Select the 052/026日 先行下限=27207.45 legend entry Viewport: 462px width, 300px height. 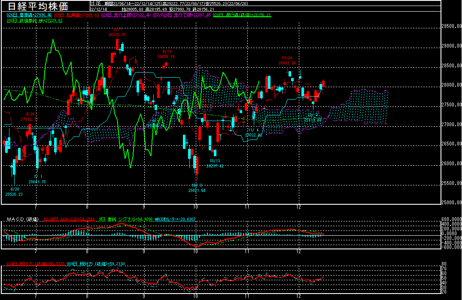click(x=182, y=15)
